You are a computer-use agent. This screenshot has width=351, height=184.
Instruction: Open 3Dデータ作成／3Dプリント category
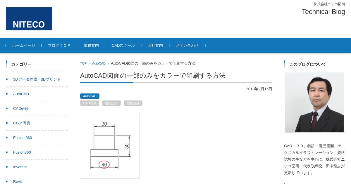tap(37, 79)
